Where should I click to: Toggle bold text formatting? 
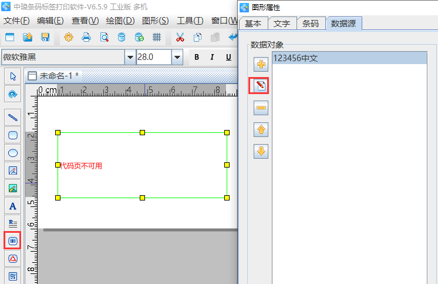tap(196, 57)
